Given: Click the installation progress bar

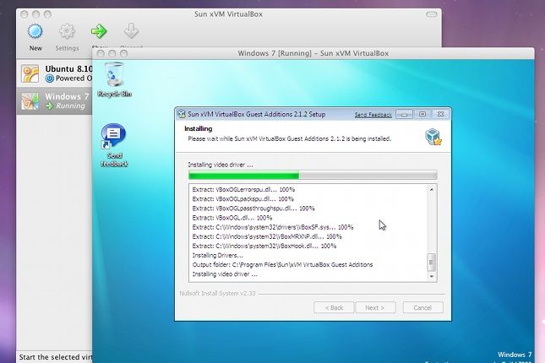Looking at the screenshot, I should point(313,176).
